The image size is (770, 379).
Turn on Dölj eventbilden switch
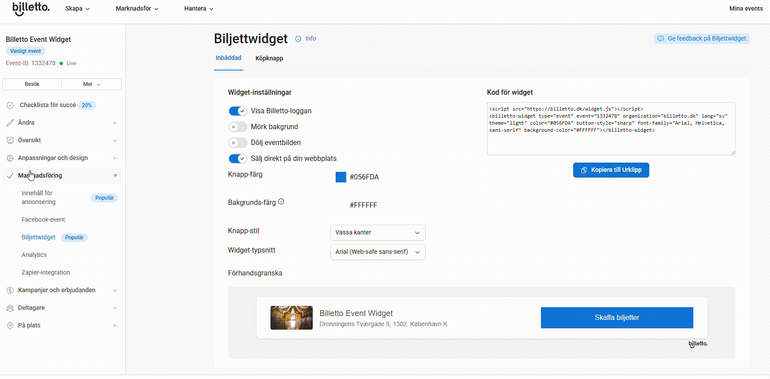pyautogui.click(x=237, y=143)
